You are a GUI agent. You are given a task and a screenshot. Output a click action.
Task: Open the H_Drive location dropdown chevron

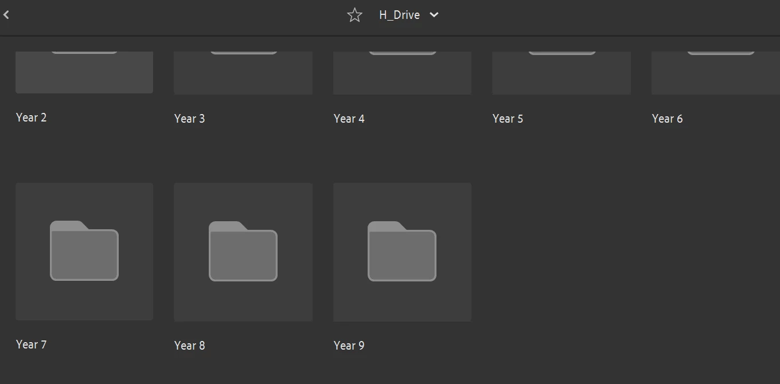(434, 15)
